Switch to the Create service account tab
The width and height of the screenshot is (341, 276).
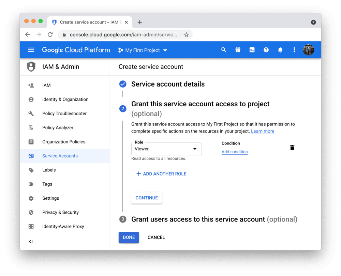[90, 22]
